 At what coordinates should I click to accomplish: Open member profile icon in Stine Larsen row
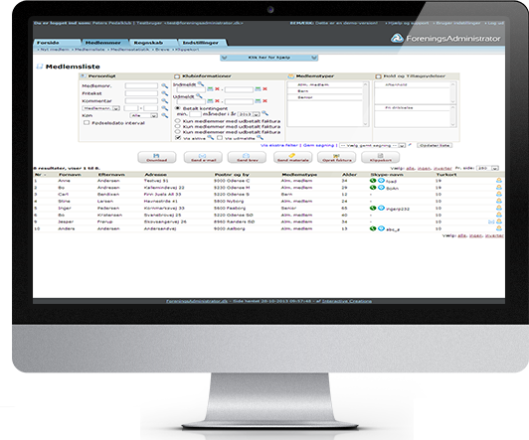click(499, 202)
